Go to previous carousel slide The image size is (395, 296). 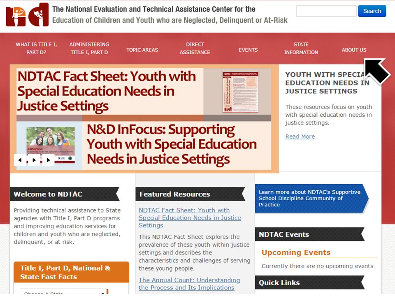click(20, 160)
